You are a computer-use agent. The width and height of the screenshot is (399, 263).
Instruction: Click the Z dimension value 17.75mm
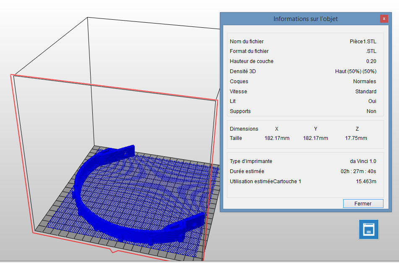356,138
